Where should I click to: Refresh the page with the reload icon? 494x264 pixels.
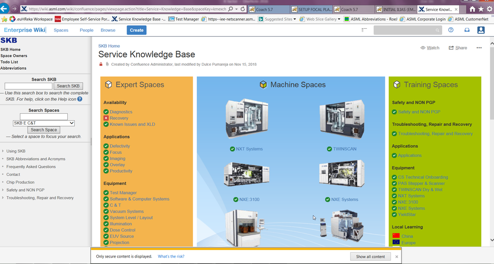click(243, 9)
